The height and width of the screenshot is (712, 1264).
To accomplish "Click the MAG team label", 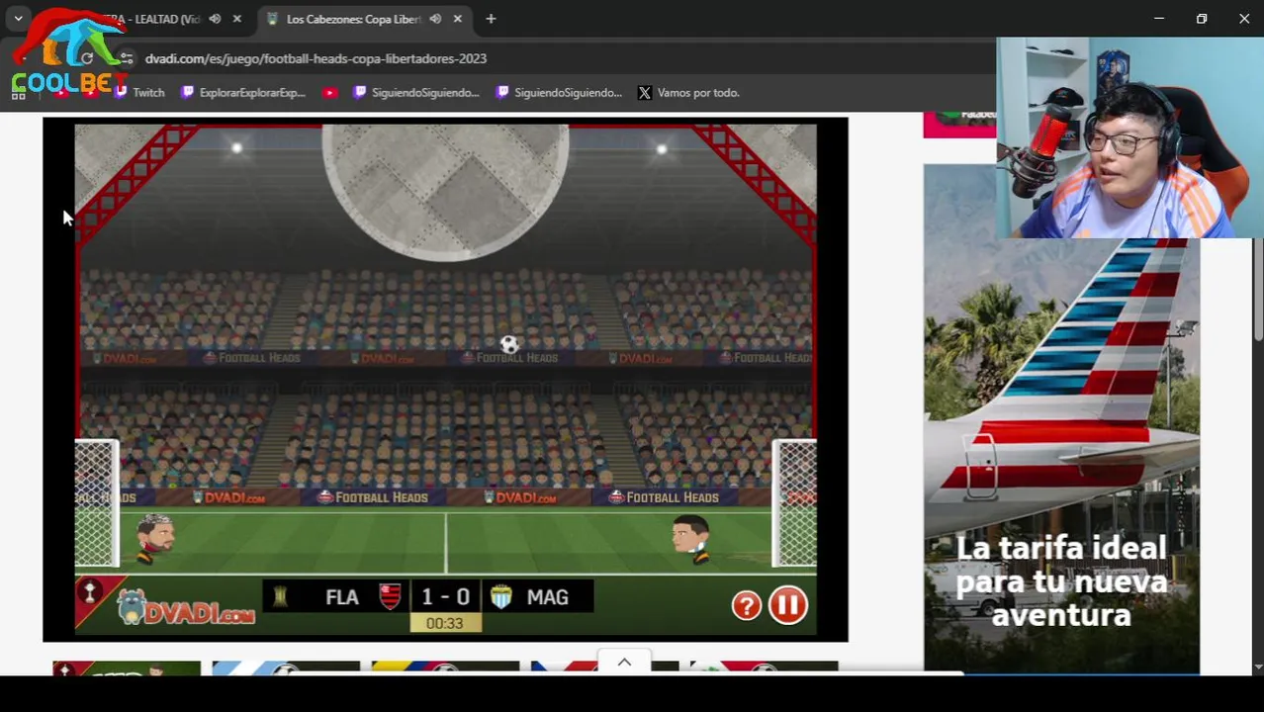I will coord(547,597).
